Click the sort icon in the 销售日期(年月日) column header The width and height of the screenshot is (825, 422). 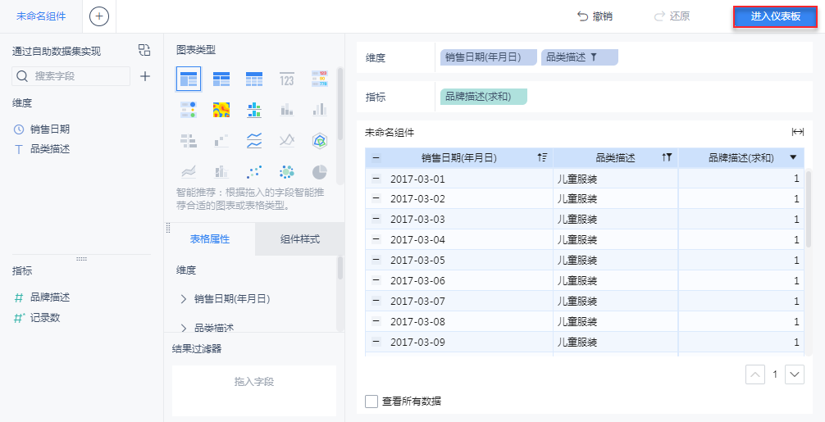coord(542,158)
